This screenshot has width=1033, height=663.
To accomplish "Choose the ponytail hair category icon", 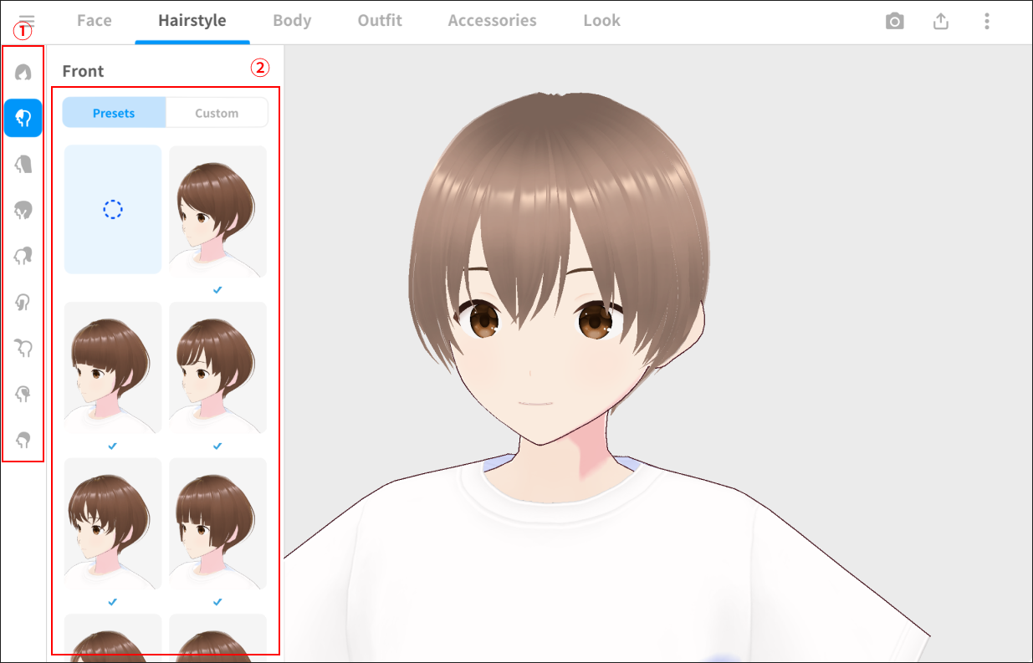I will pos(23,256).
